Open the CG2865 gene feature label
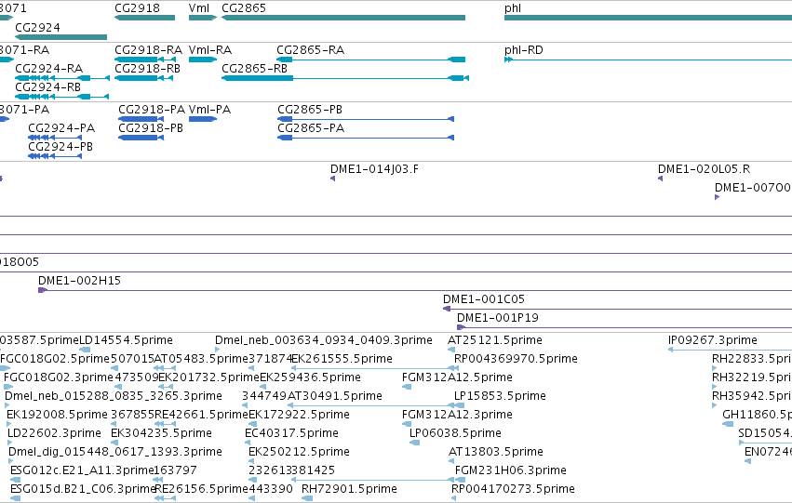Viewport: 792px width, 503px height. coord(244,8)
